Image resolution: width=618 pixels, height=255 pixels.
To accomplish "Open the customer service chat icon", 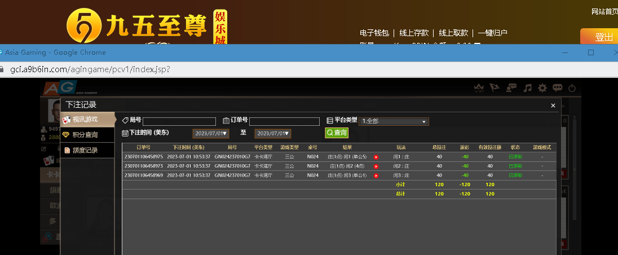I will point(512,88).
